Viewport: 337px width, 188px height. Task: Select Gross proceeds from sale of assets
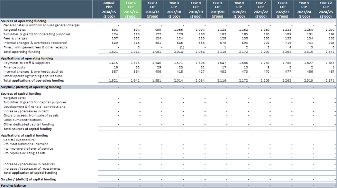(x=31, y=115)
